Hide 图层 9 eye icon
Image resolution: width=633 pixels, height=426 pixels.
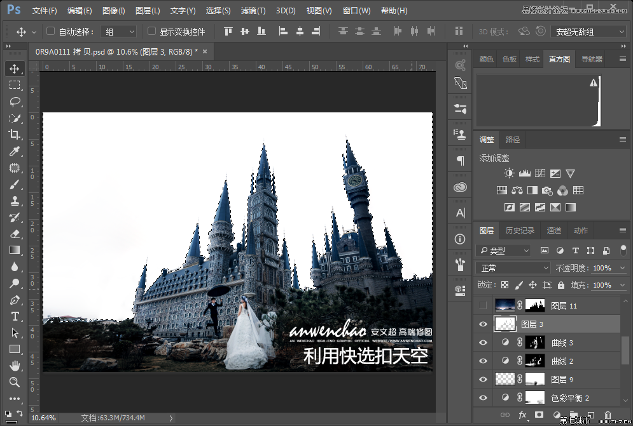[483, 379]
